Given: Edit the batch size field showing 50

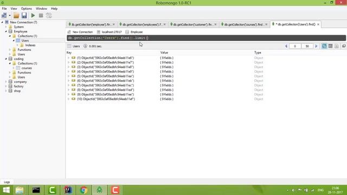Looking at the screenshot, I should 307,46.
